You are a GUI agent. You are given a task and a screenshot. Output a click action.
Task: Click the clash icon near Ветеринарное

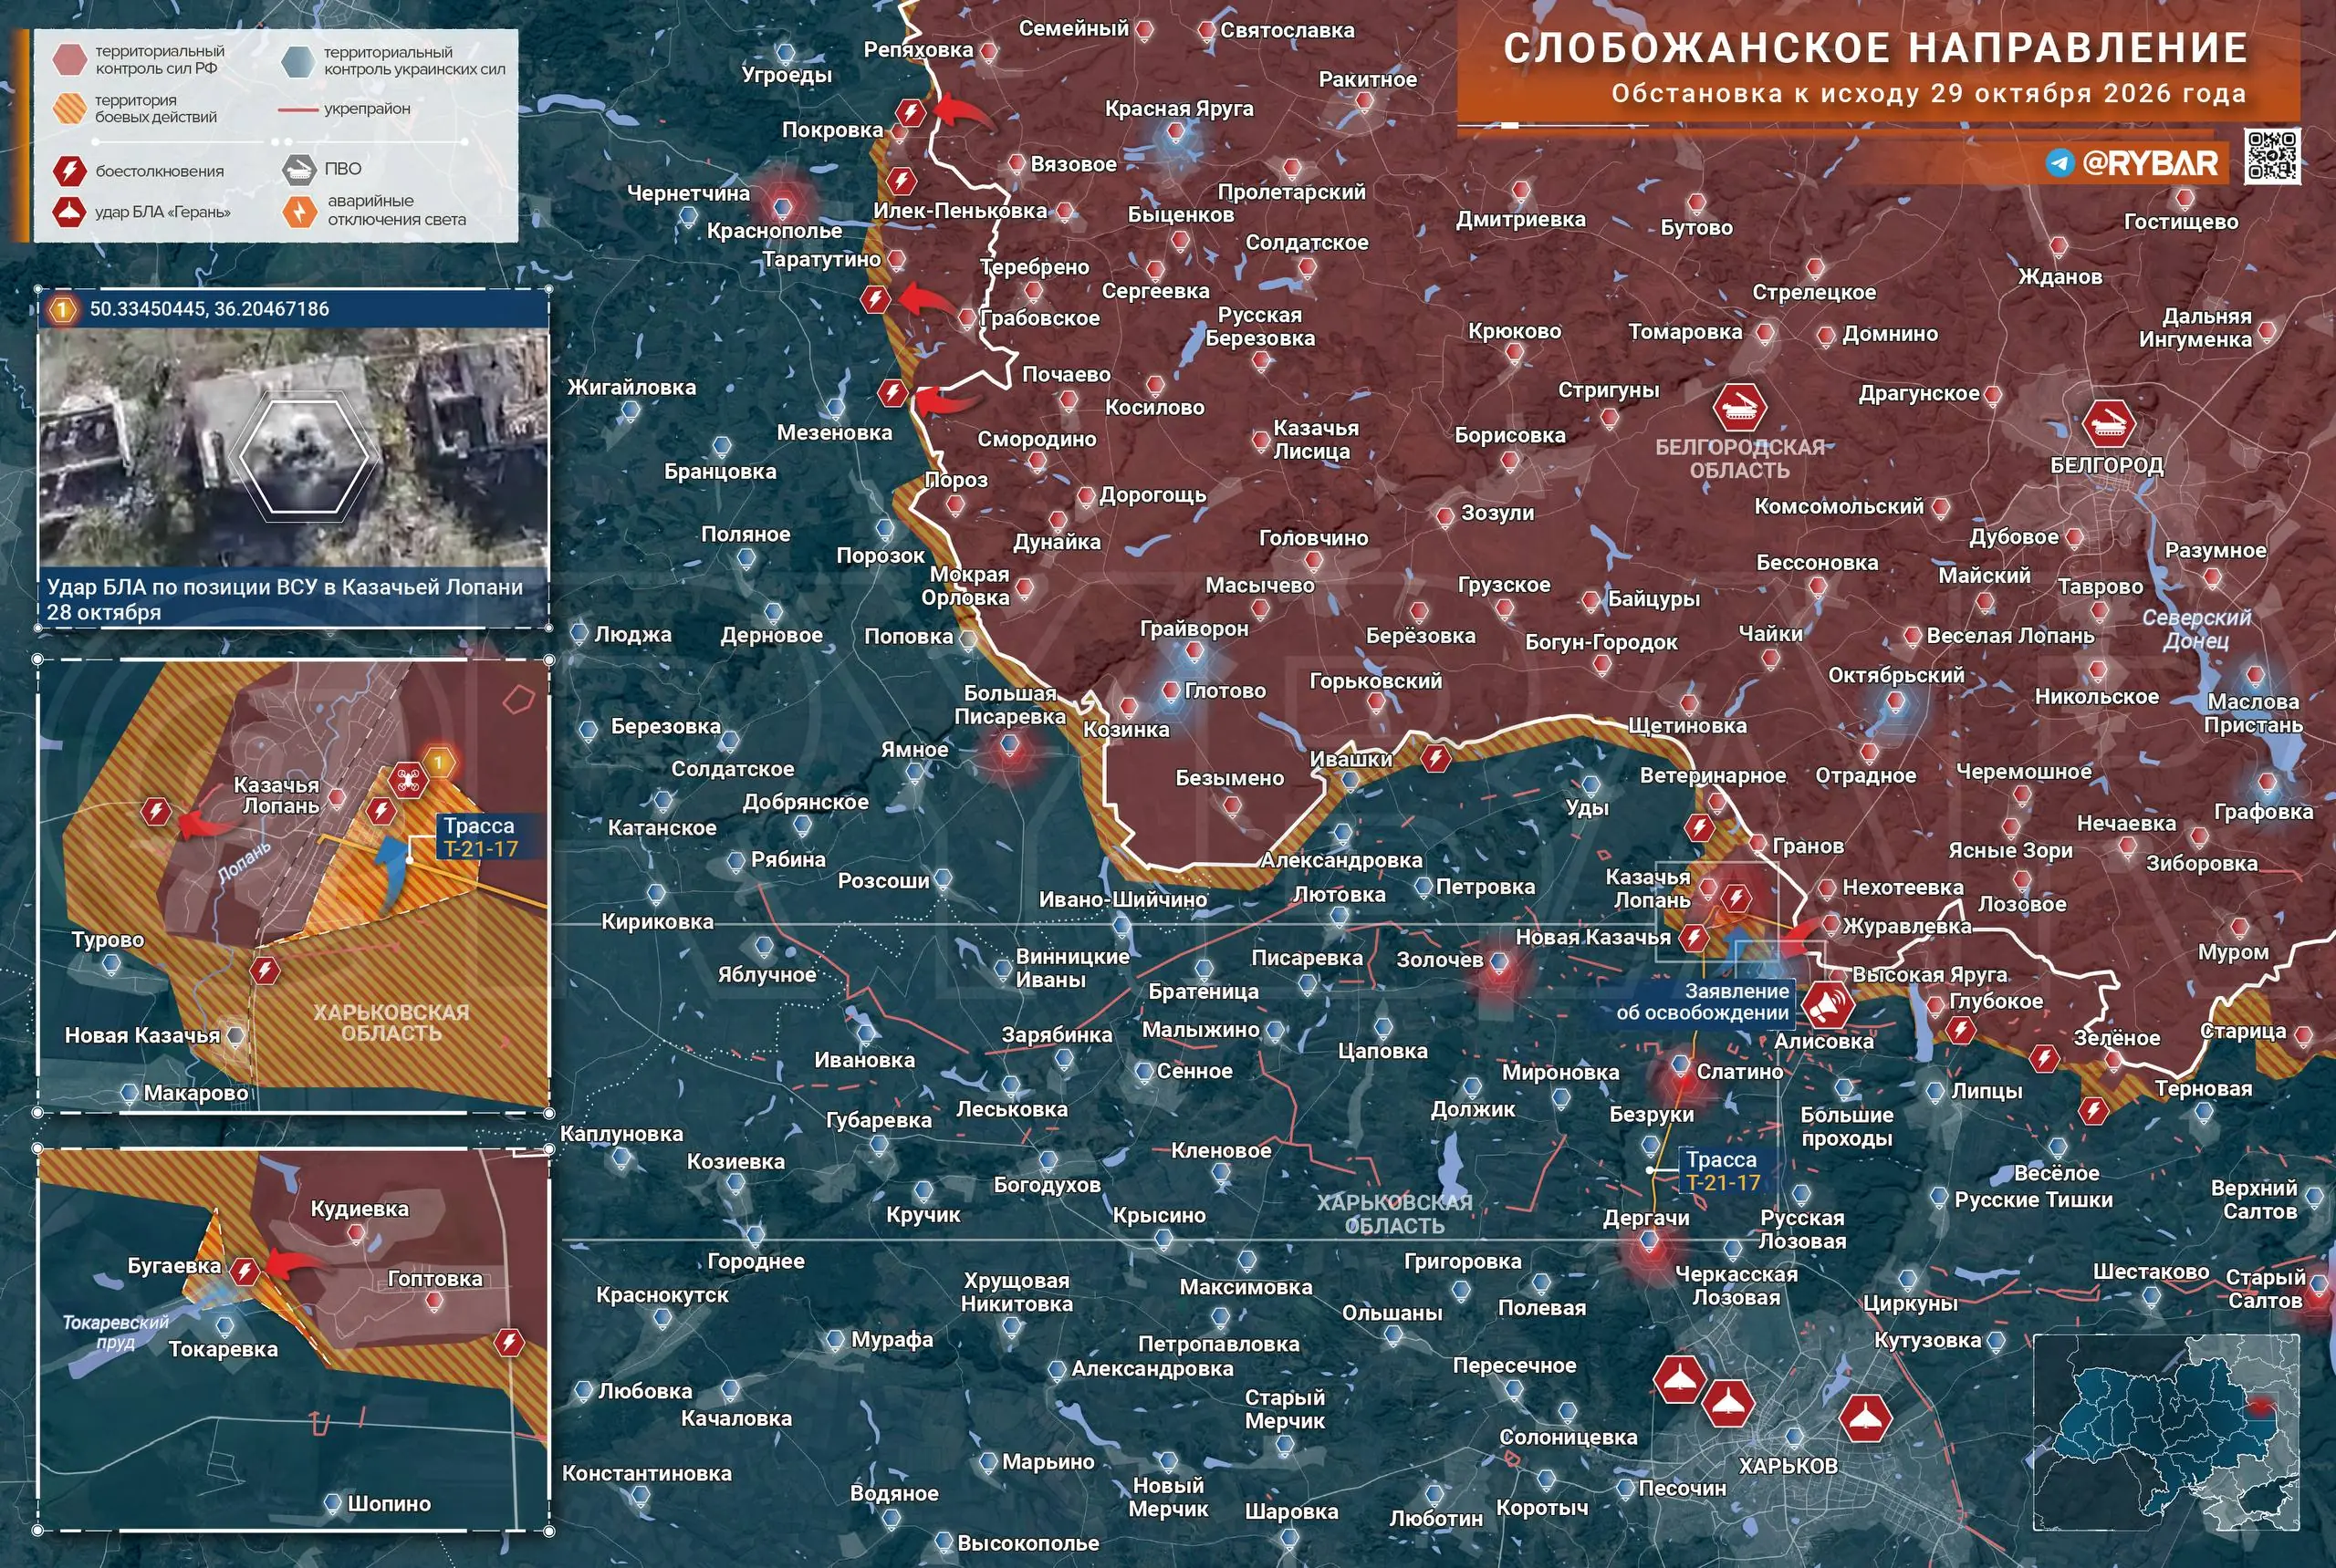click(x=1699, y=827)
